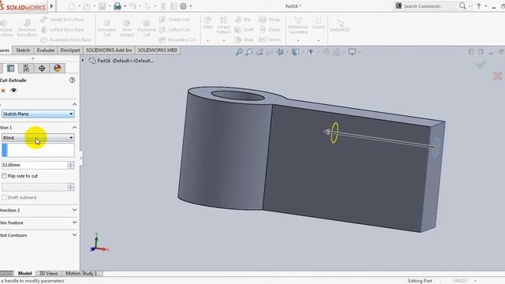Select the 3D Views bottom tab
The width and height of the screenshot is (505, 284).
(48, 274)
